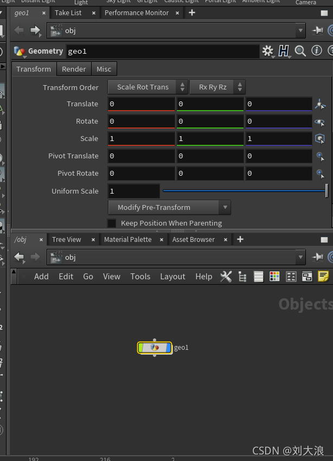The image size is (333, 461).
Task: Open the Performance Monitor tab
Action: click(x=137, y=13)
